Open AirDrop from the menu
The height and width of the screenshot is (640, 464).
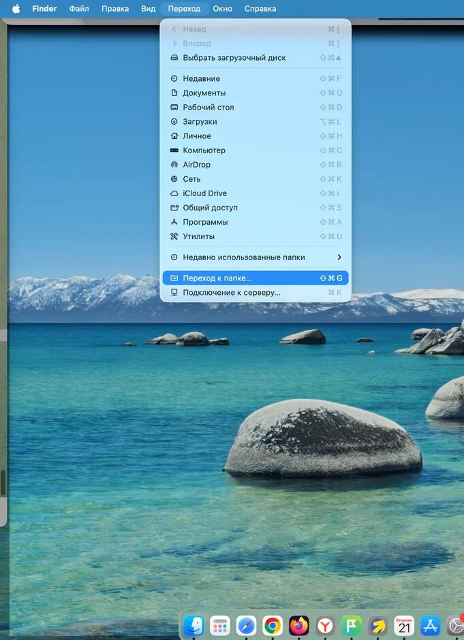pos(256,165)
